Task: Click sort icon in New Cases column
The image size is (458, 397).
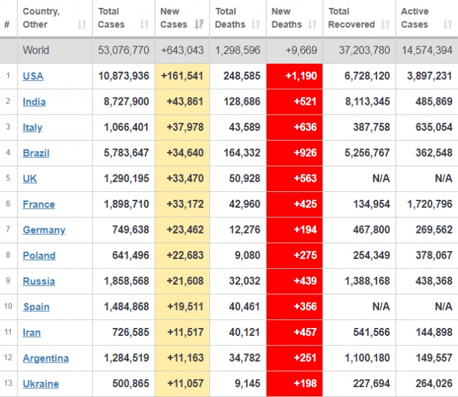Action: coord(198,25)
